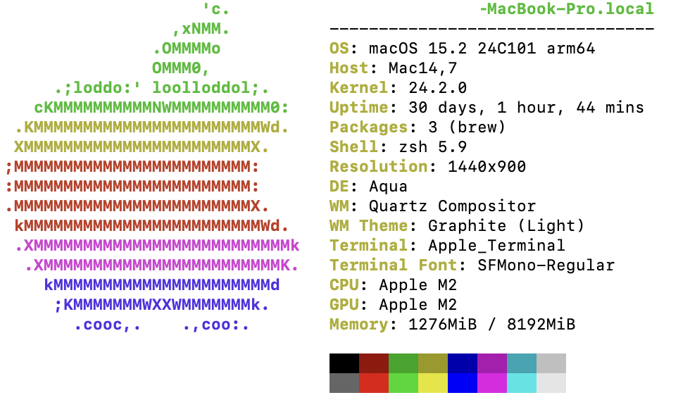This screenshot has height=407, width=690.
Task: Click the dark red color block
Action: pos(374,363)
